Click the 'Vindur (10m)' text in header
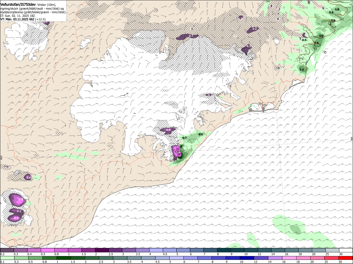The image size is (353, 264). pyautogui.click(x=46, y=5)
